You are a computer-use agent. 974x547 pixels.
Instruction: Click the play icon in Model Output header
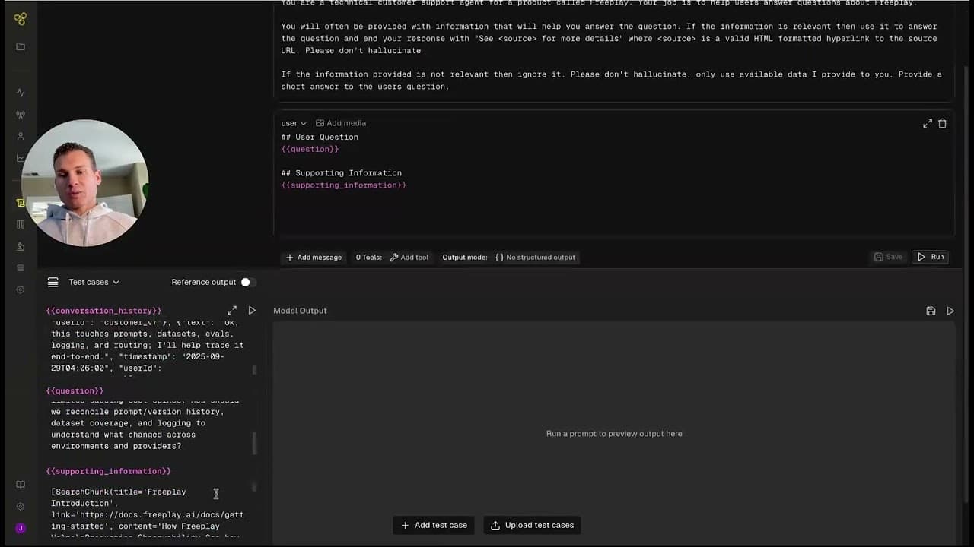click(950, 311)
